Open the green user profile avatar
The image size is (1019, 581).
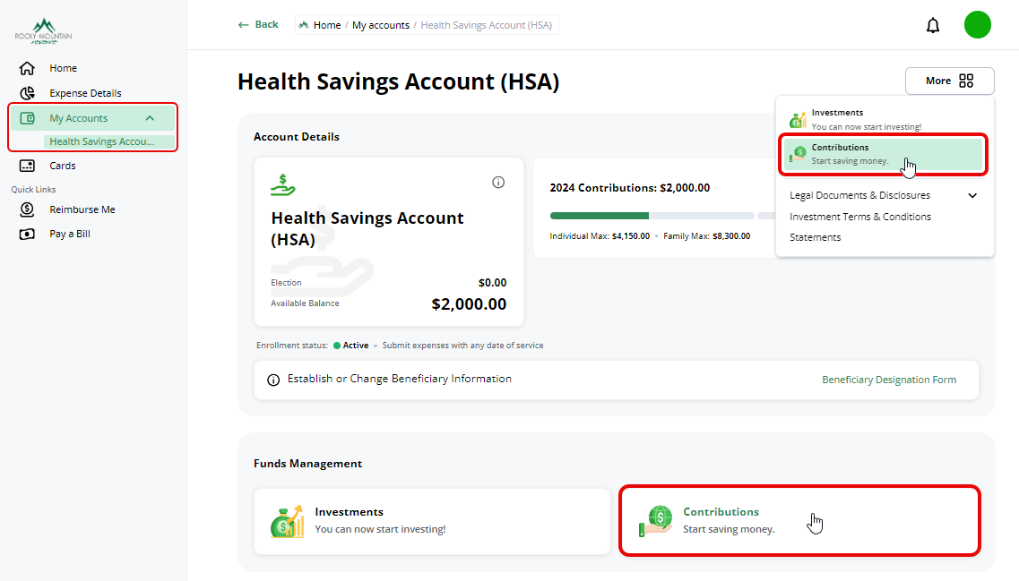point(977,25)
